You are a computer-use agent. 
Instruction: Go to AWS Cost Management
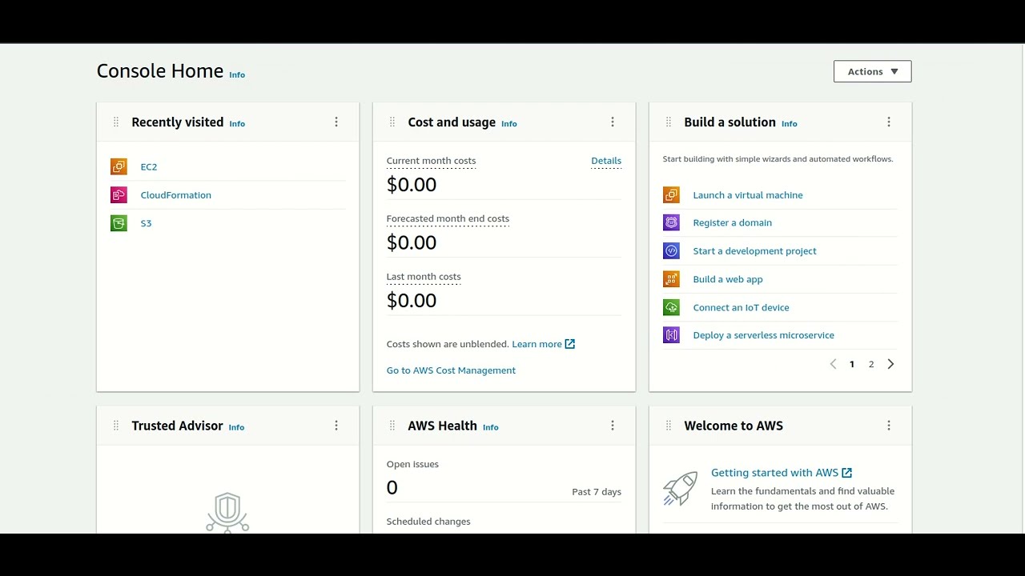451,370
